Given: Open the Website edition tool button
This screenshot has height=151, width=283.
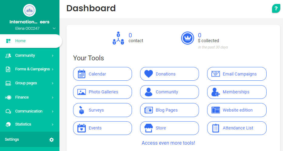Looking at the screenshot, I should click(237, 110).
